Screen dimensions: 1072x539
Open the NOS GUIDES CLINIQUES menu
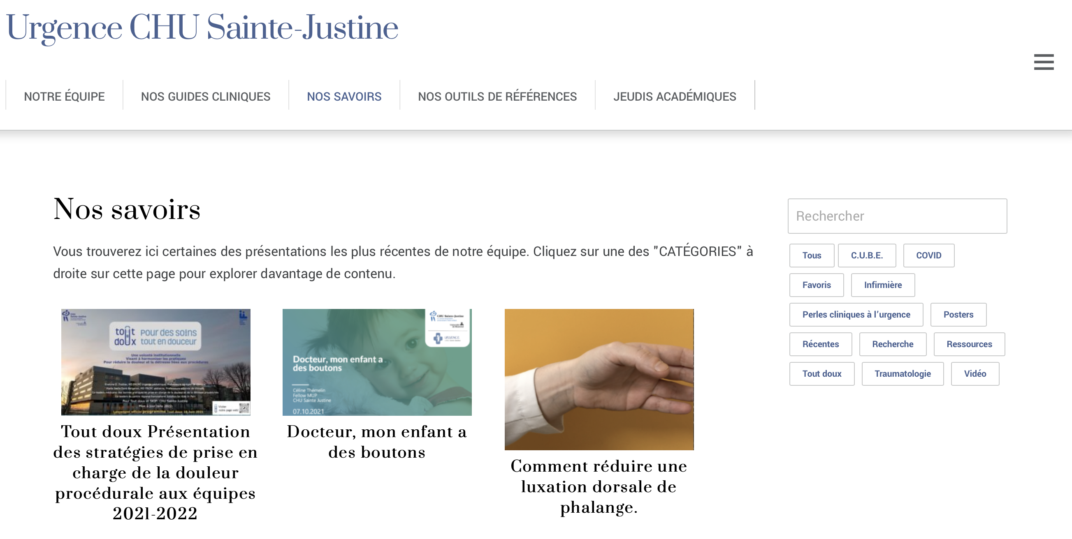pyautogui.click(x=206, y=97)
